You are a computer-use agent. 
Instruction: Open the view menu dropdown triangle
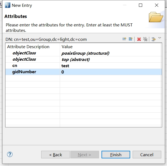point(160,38)
